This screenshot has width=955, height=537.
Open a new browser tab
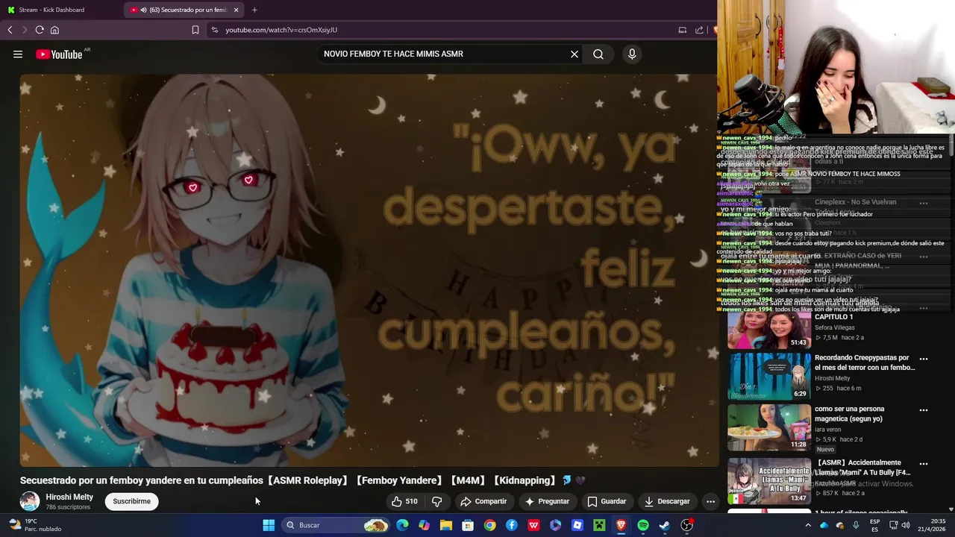coord(254,10)
